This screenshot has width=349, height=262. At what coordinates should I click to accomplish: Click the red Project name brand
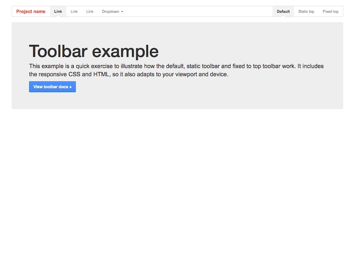click(31, 11)
